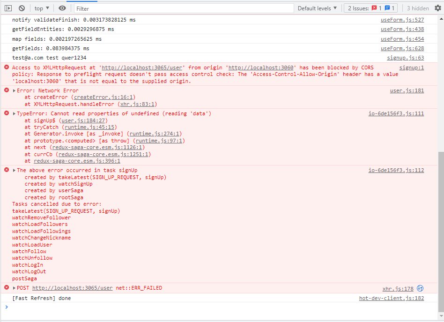The image size is (444, 322).
Task: Open source link io-6de156f3.js:111
Action: (x=396, y=114)
